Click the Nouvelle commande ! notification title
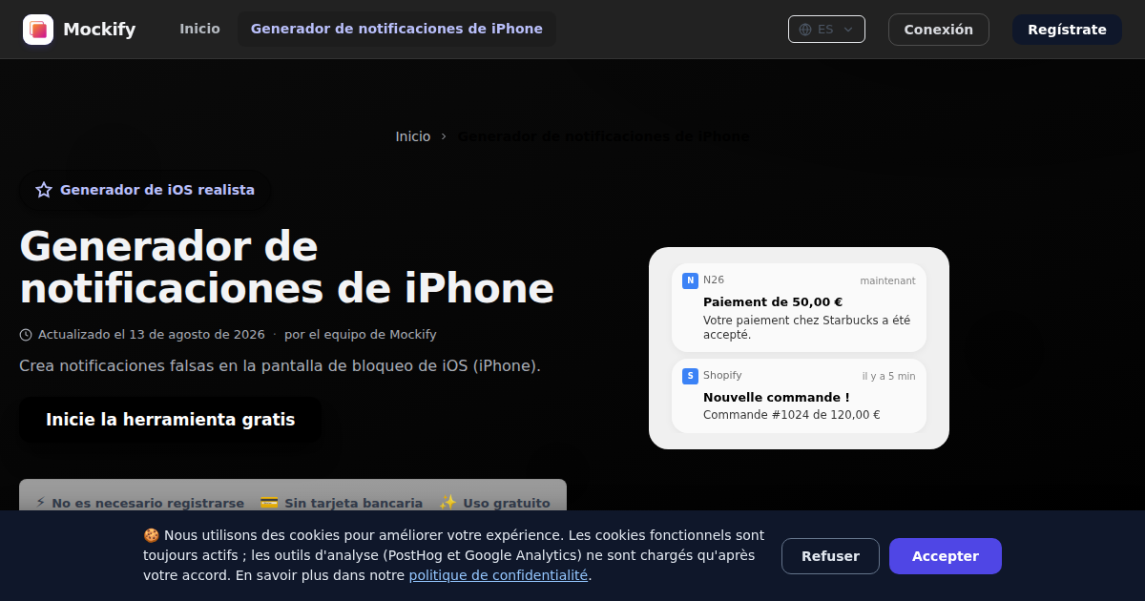Viewport: 1145px width, 601px height. click(x=777, y=397)
